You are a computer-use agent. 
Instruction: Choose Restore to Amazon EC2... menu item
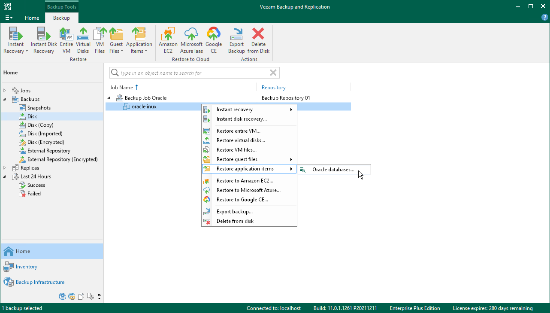tap(249, 181)
